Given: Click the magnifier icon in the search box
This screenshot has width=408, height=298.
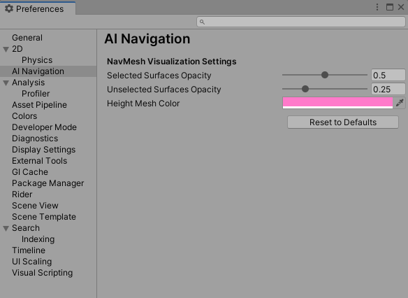Looking at the screenshot, I should tap(202, 22).
